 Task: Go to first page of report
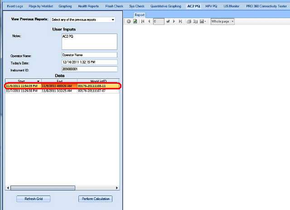[x=143, y=21]
